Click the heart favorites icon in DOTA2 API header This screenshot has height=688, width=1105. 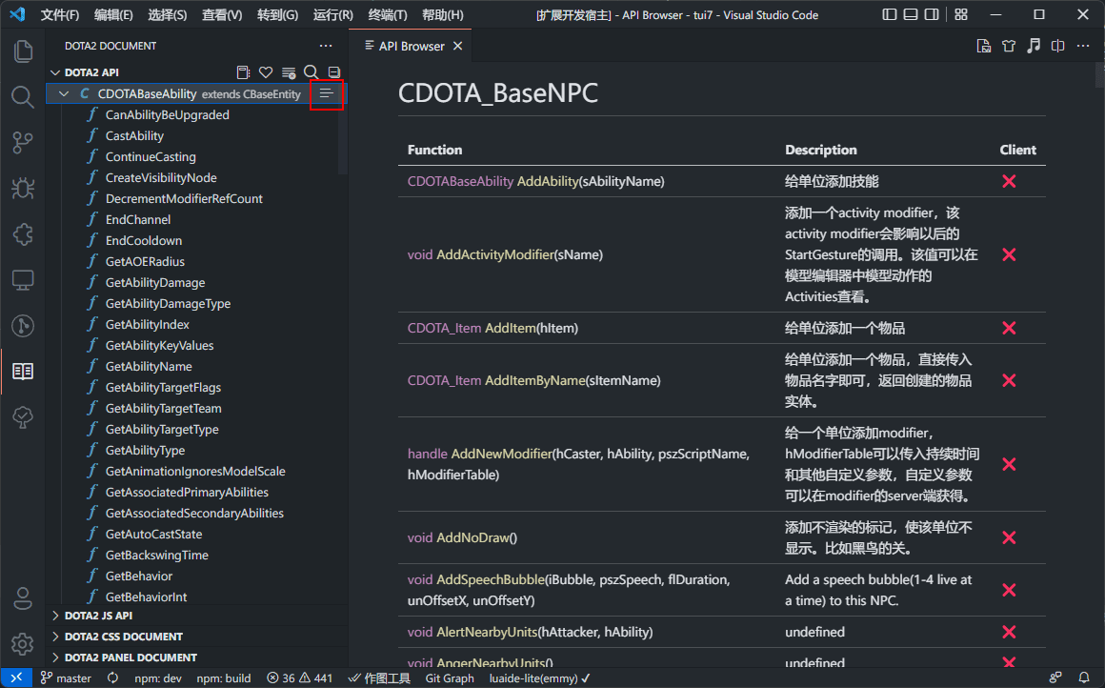(x=266, y=71)
